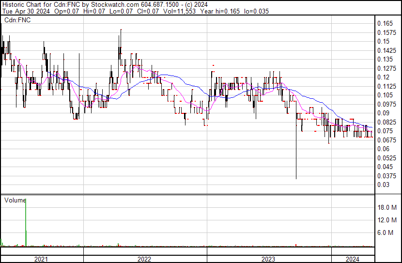Image resolution: width=402 pixels, height=263 pixels.
Task: Click the 6.0 M volume axis label
Action: coord(387,233)
